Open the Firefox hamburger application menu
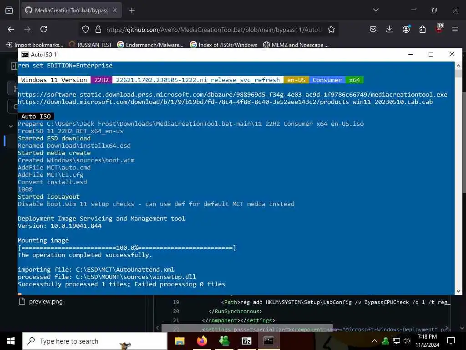Viewport: 466px width, 350px height. point(455,29)
